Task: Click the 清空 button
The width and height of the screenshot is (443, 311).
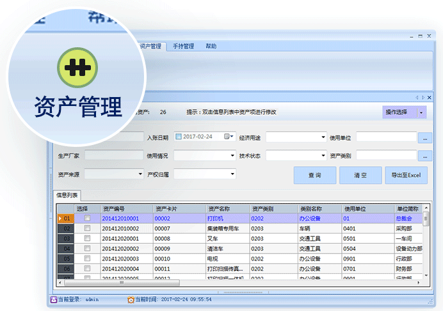Action: pos(360,176)
